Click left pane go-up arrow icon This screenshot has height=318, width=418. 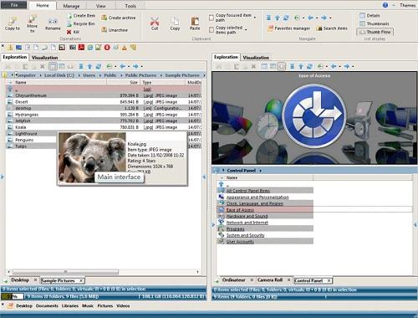[89, 66]
